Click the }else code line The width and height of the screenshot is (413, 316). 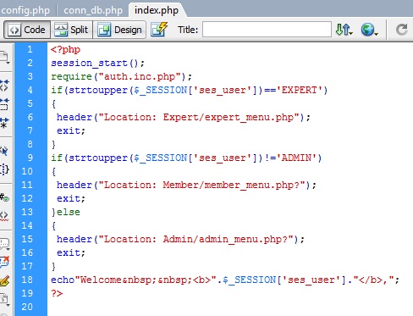(x=66, y=212)
